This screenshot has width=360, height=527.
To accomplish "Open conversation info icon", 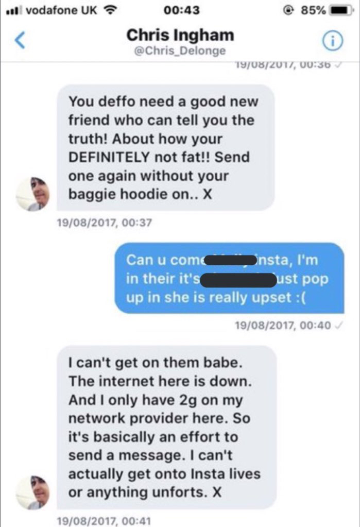I will coord(332,41).
